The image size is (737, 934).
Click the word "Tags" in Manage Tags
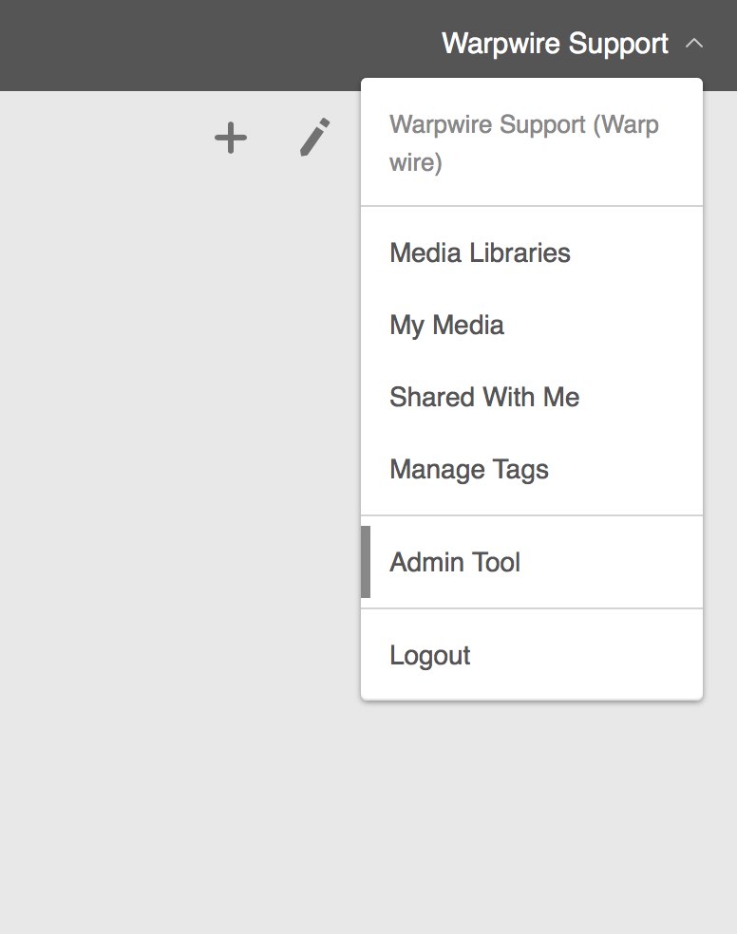tap(520, 470)
